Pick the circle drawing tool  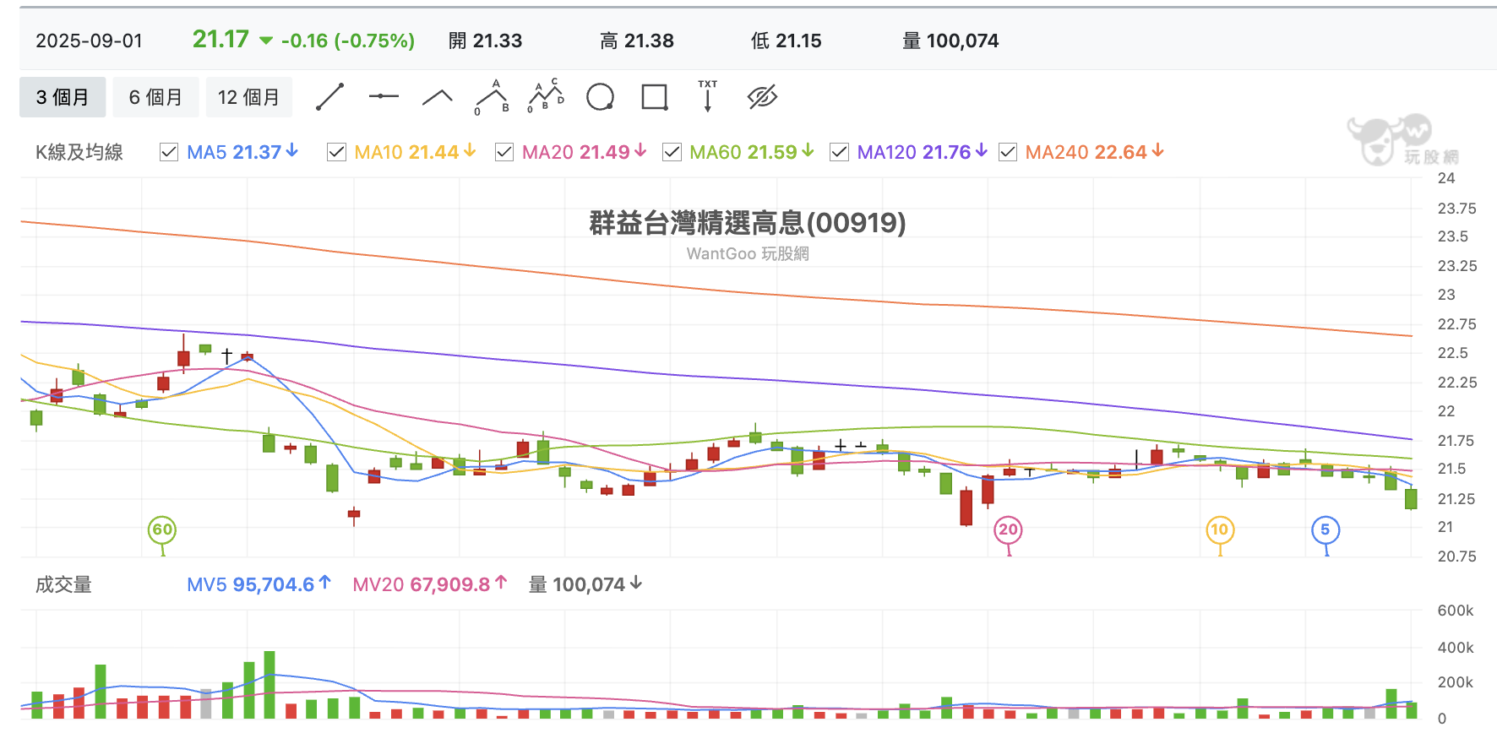tap(600, 97)
